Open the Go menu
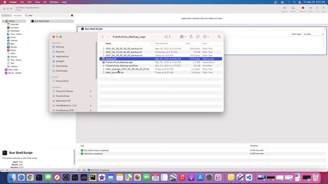The image size is (328, 184). tap(45, 2)
